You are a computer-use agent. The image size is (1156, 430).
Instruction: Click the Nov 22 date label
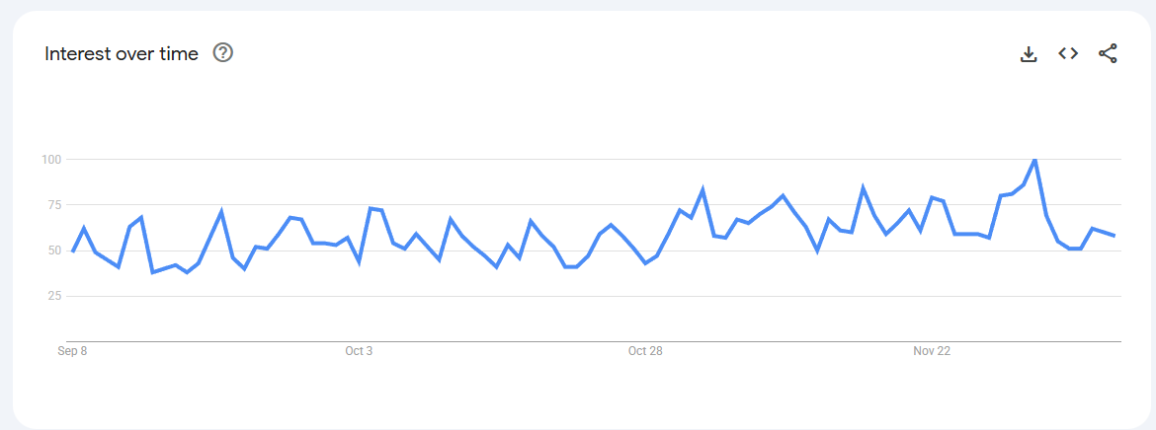coord(932,351)
